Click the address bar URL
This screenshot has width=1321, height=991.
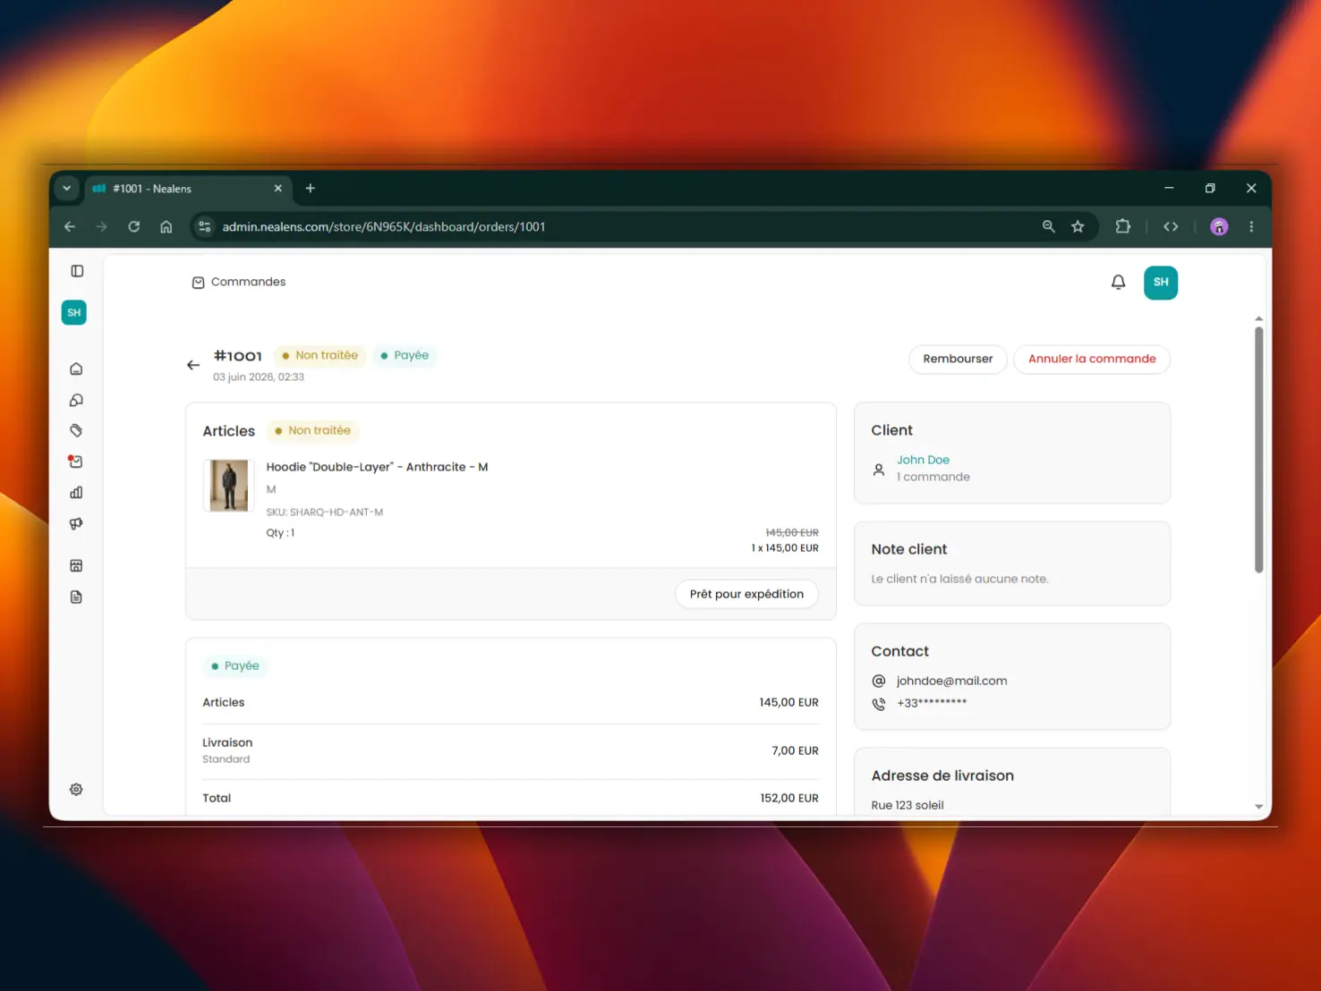pos(383,227)
